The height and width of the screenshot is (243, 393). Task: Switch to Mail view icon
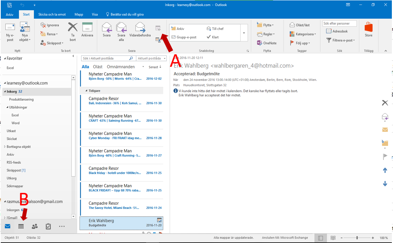pyautogui.click(x=8, y=226)
